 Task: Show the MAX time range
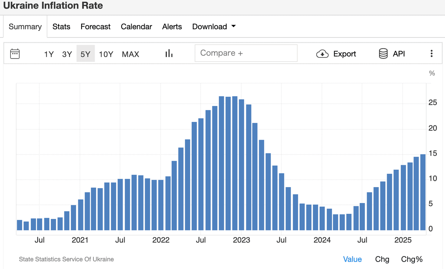(x=131, y=54)
